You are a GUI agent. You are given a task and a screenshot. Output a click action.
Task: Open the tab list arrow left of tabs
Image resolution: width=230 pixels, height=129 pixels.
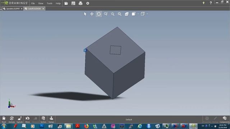[x=1, y=9]
